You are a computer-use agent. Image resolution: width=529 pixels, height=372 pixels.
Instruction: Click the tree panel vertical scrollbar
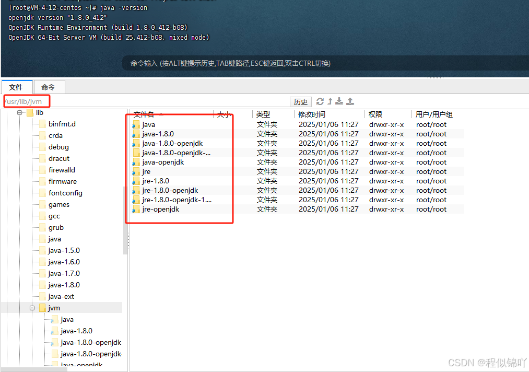[x=125, y=219]
